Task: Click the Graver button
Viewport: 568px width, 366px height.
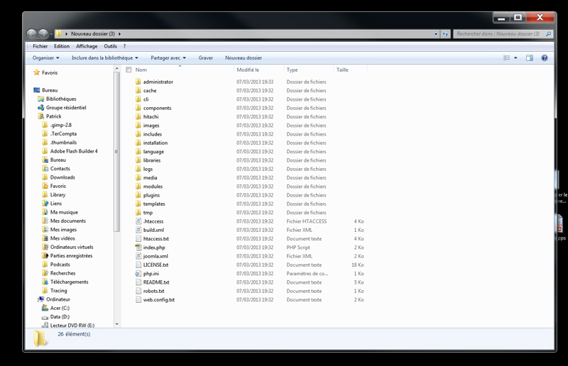Action: pyautogui.click(x=206, y=58)
